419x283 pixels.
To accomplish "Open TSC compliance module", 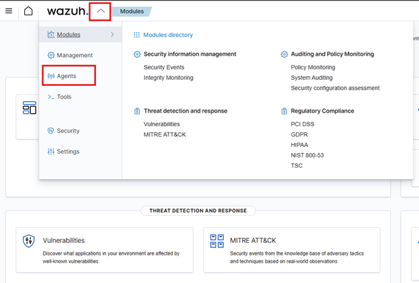I will click(297, 166).
